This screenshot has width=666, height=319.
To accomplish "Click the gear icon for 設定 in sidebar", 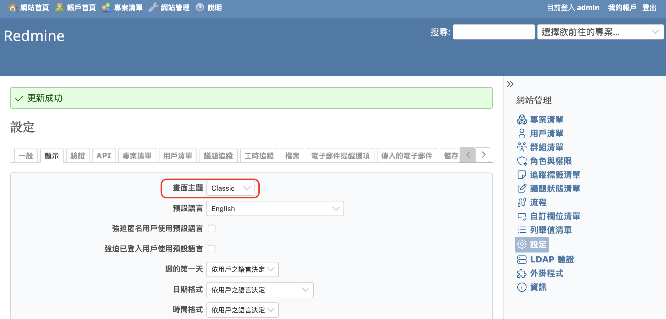I will [522, 244].
